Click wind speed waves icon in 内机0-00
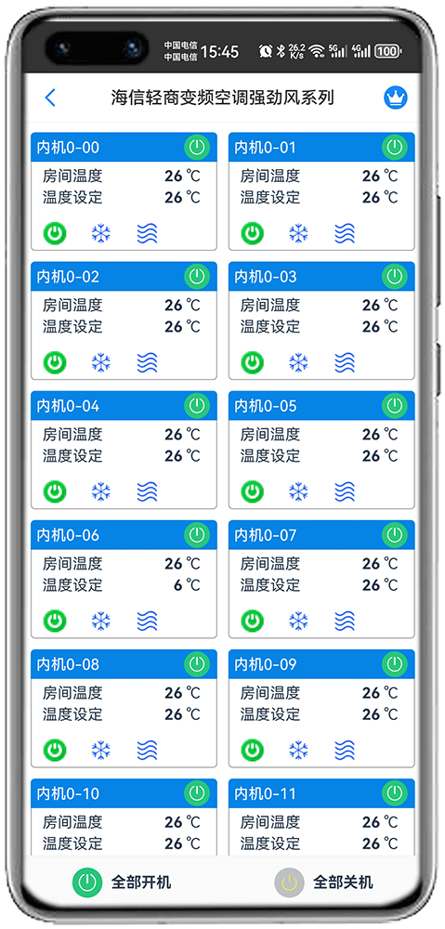Viewport: 445px width, 929px height. point(147,233)
